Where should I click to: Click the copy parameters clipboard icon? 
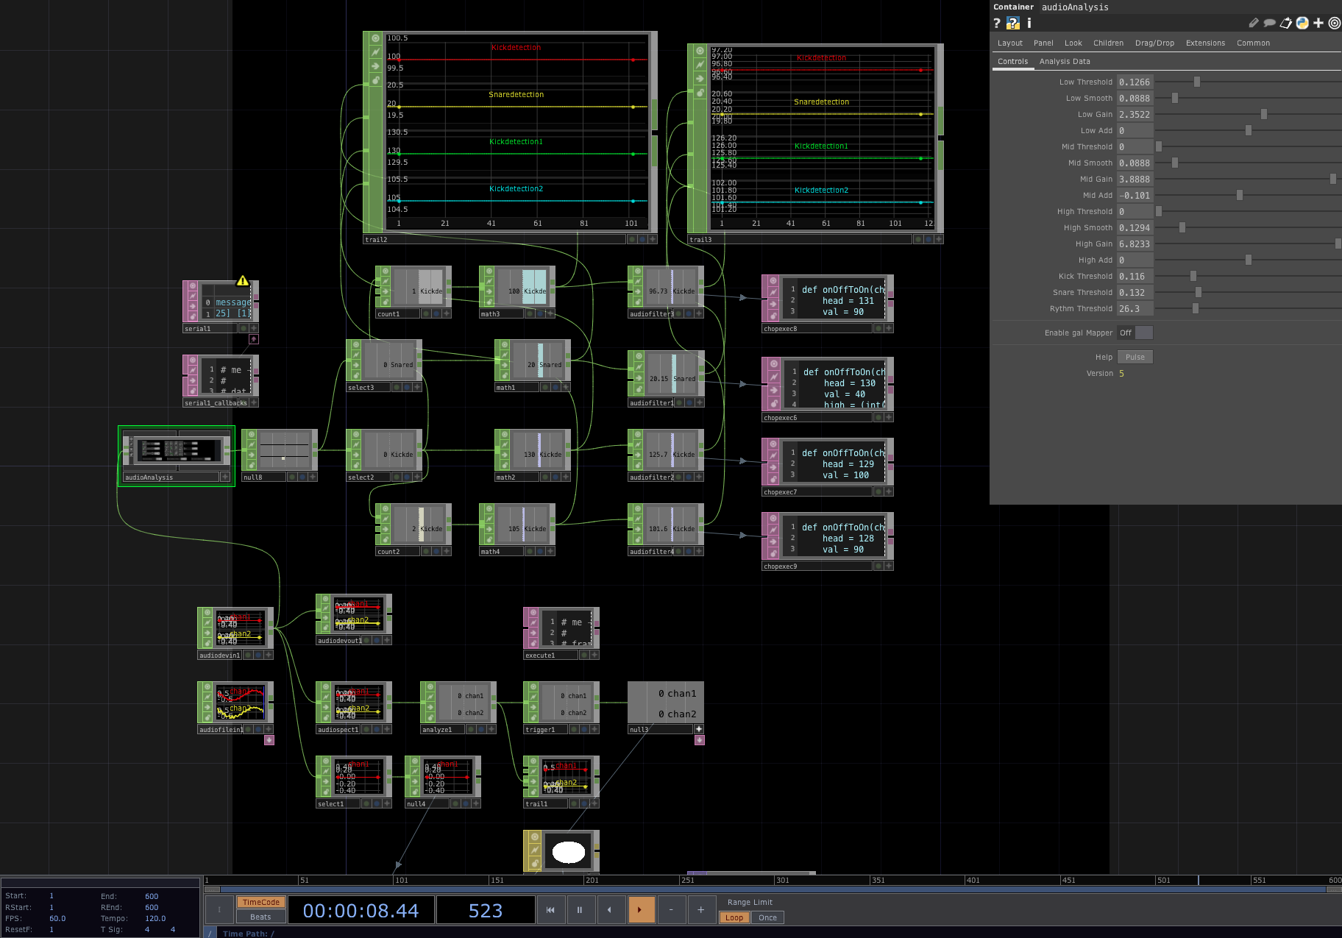(x=1286, y=24)
